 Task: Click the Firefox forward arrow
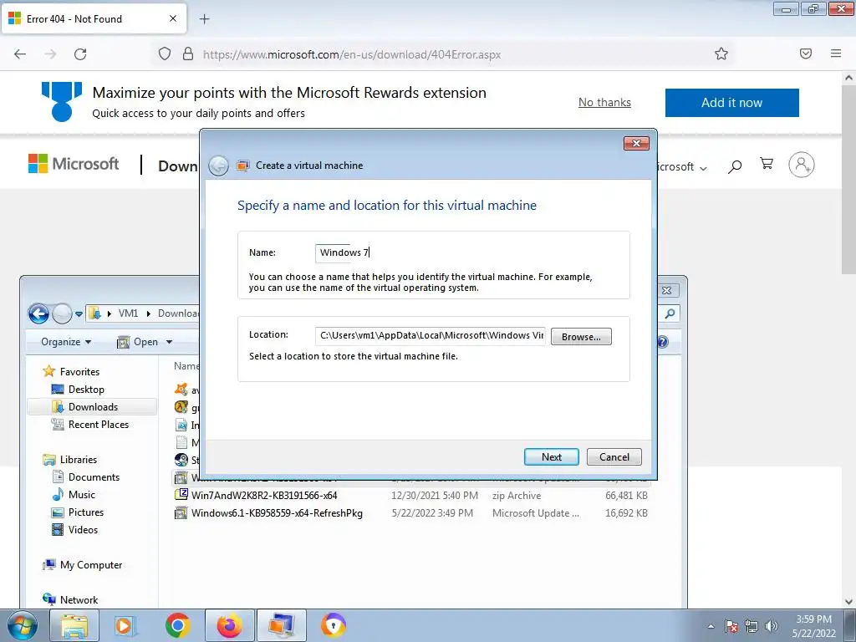(50, 54)
